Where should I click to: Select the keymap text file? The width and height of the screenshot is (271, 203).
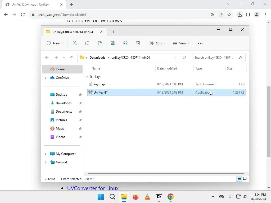click(166, 84)
